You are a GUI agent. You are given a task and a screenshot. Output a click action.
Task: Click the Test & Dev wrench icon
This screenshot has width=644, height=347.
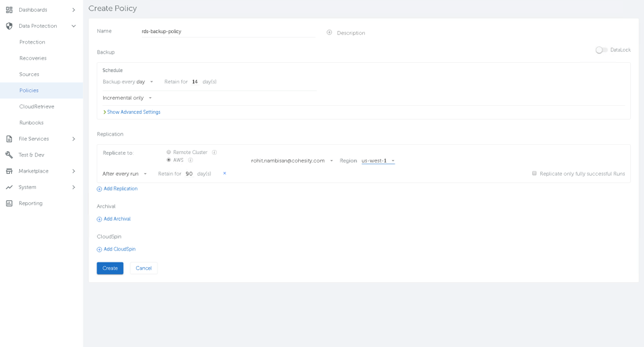pos(9,155)
